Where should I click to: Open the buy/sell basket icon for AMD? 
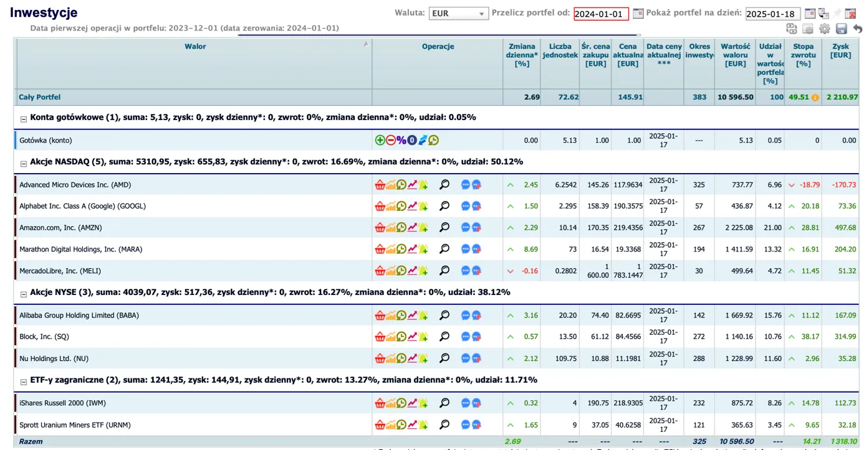click(380, 185)
